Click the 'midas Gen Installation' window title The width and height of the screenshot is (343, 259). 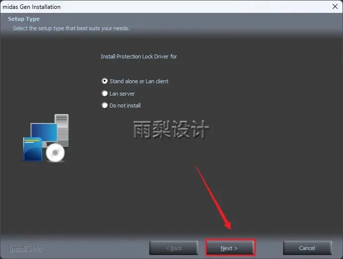click(32, 7)
